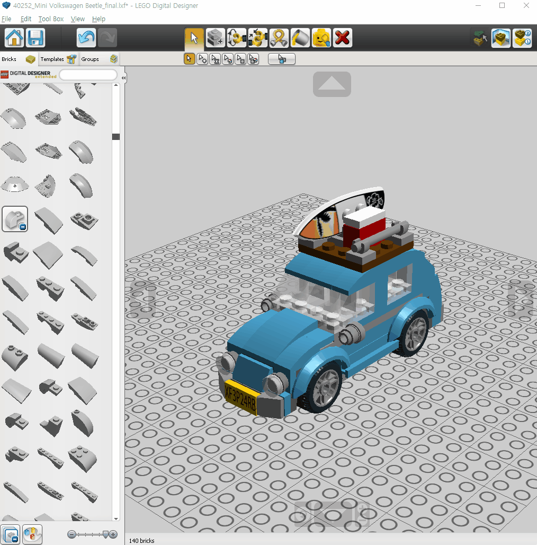Open the Tool Box menu

pos(51,19)
